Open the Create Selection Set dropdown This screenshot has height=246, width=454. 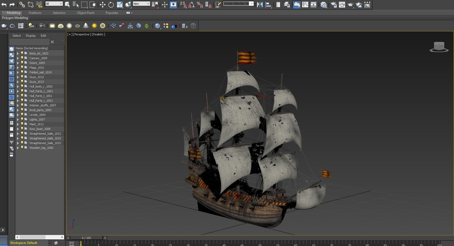click(x=238, y=4)
